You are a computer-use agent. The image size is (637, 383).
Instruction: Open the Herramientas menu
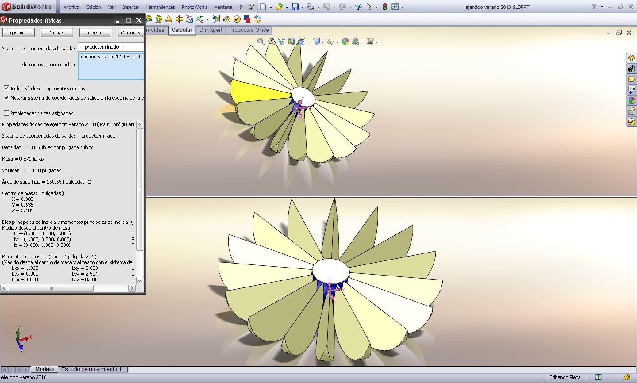tap(161, 7)
